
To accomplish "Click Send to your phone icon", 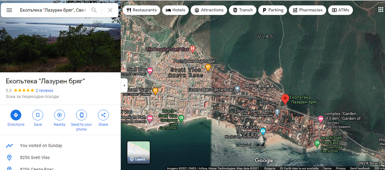I will tap(81, 115).
